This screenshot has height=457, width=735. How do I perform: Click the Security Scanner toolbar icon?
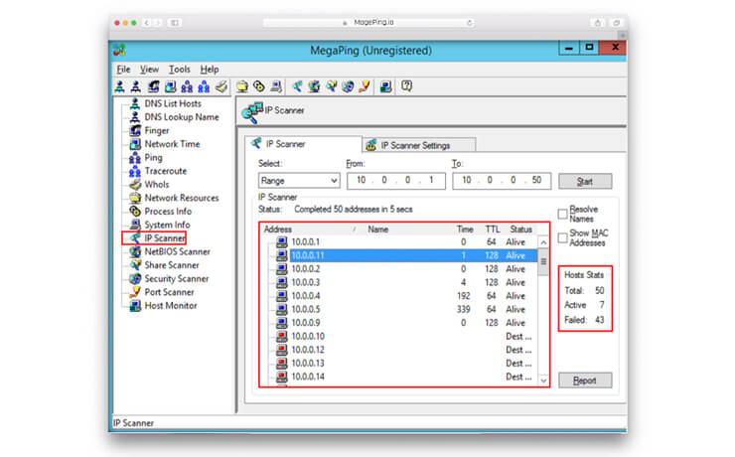click(x=348, y=86)
